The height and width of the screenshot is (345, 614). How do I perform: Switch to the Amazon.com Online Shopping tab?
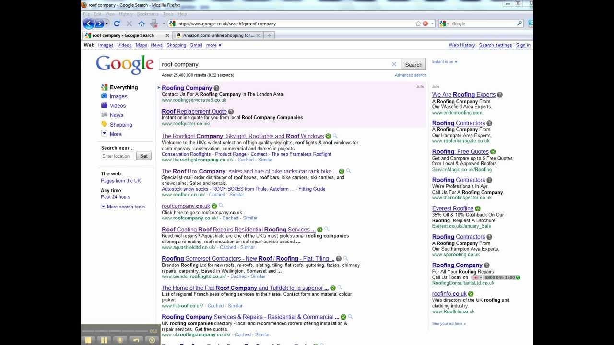[x=217, y=35]
